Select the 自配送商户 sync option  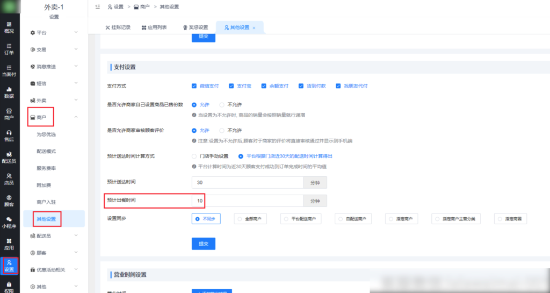pos(353,219)
